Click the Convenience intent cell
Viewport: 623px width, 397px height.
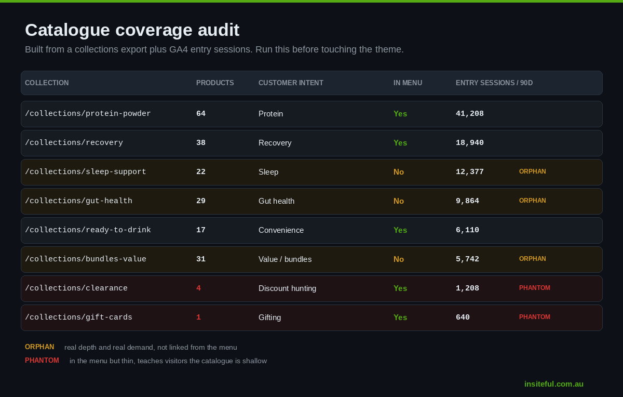(281, 230)
